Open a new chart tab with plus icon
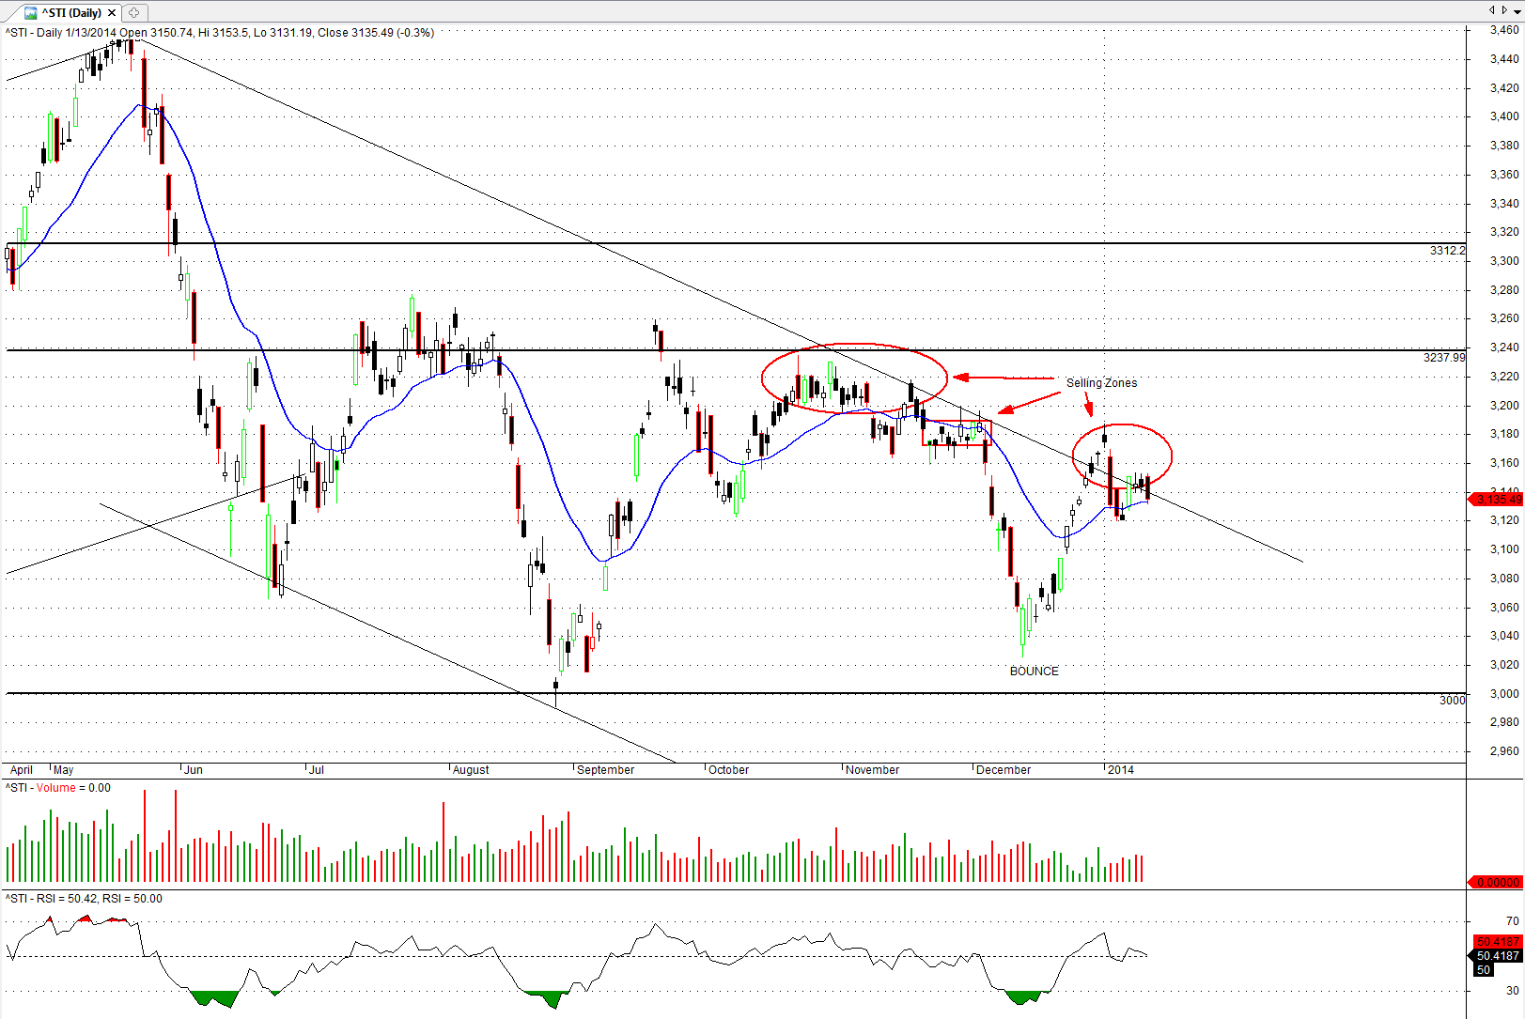This screenshot has height=1019, width=1525. pyautogui.click(x=134, y=12)
